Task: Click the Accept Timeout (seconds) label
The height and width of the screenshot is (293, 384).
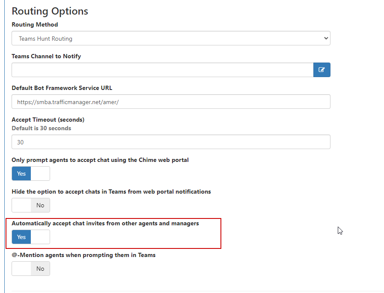Action: coord(48,120)
